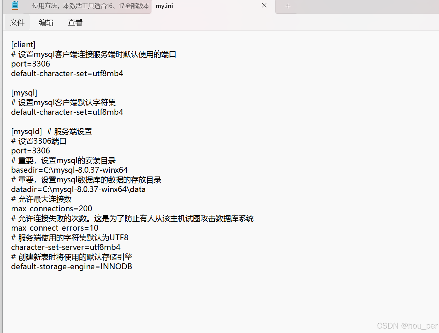439x333 pixels.
Task: Open a new tab with the plus button
Action: [x=287, y=6]
